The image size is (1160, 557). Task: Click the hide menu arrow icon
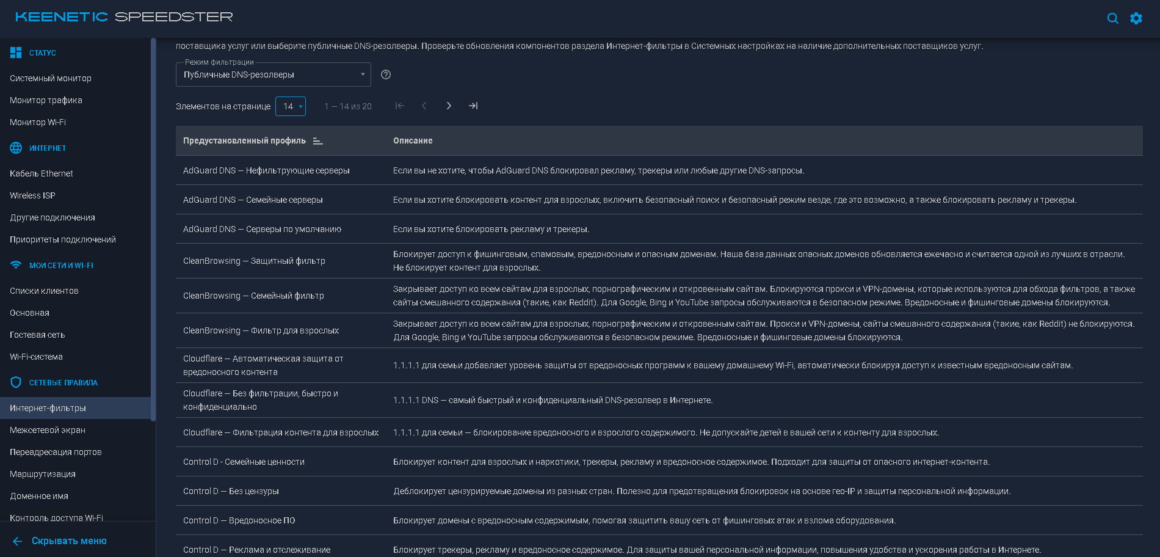17,541
